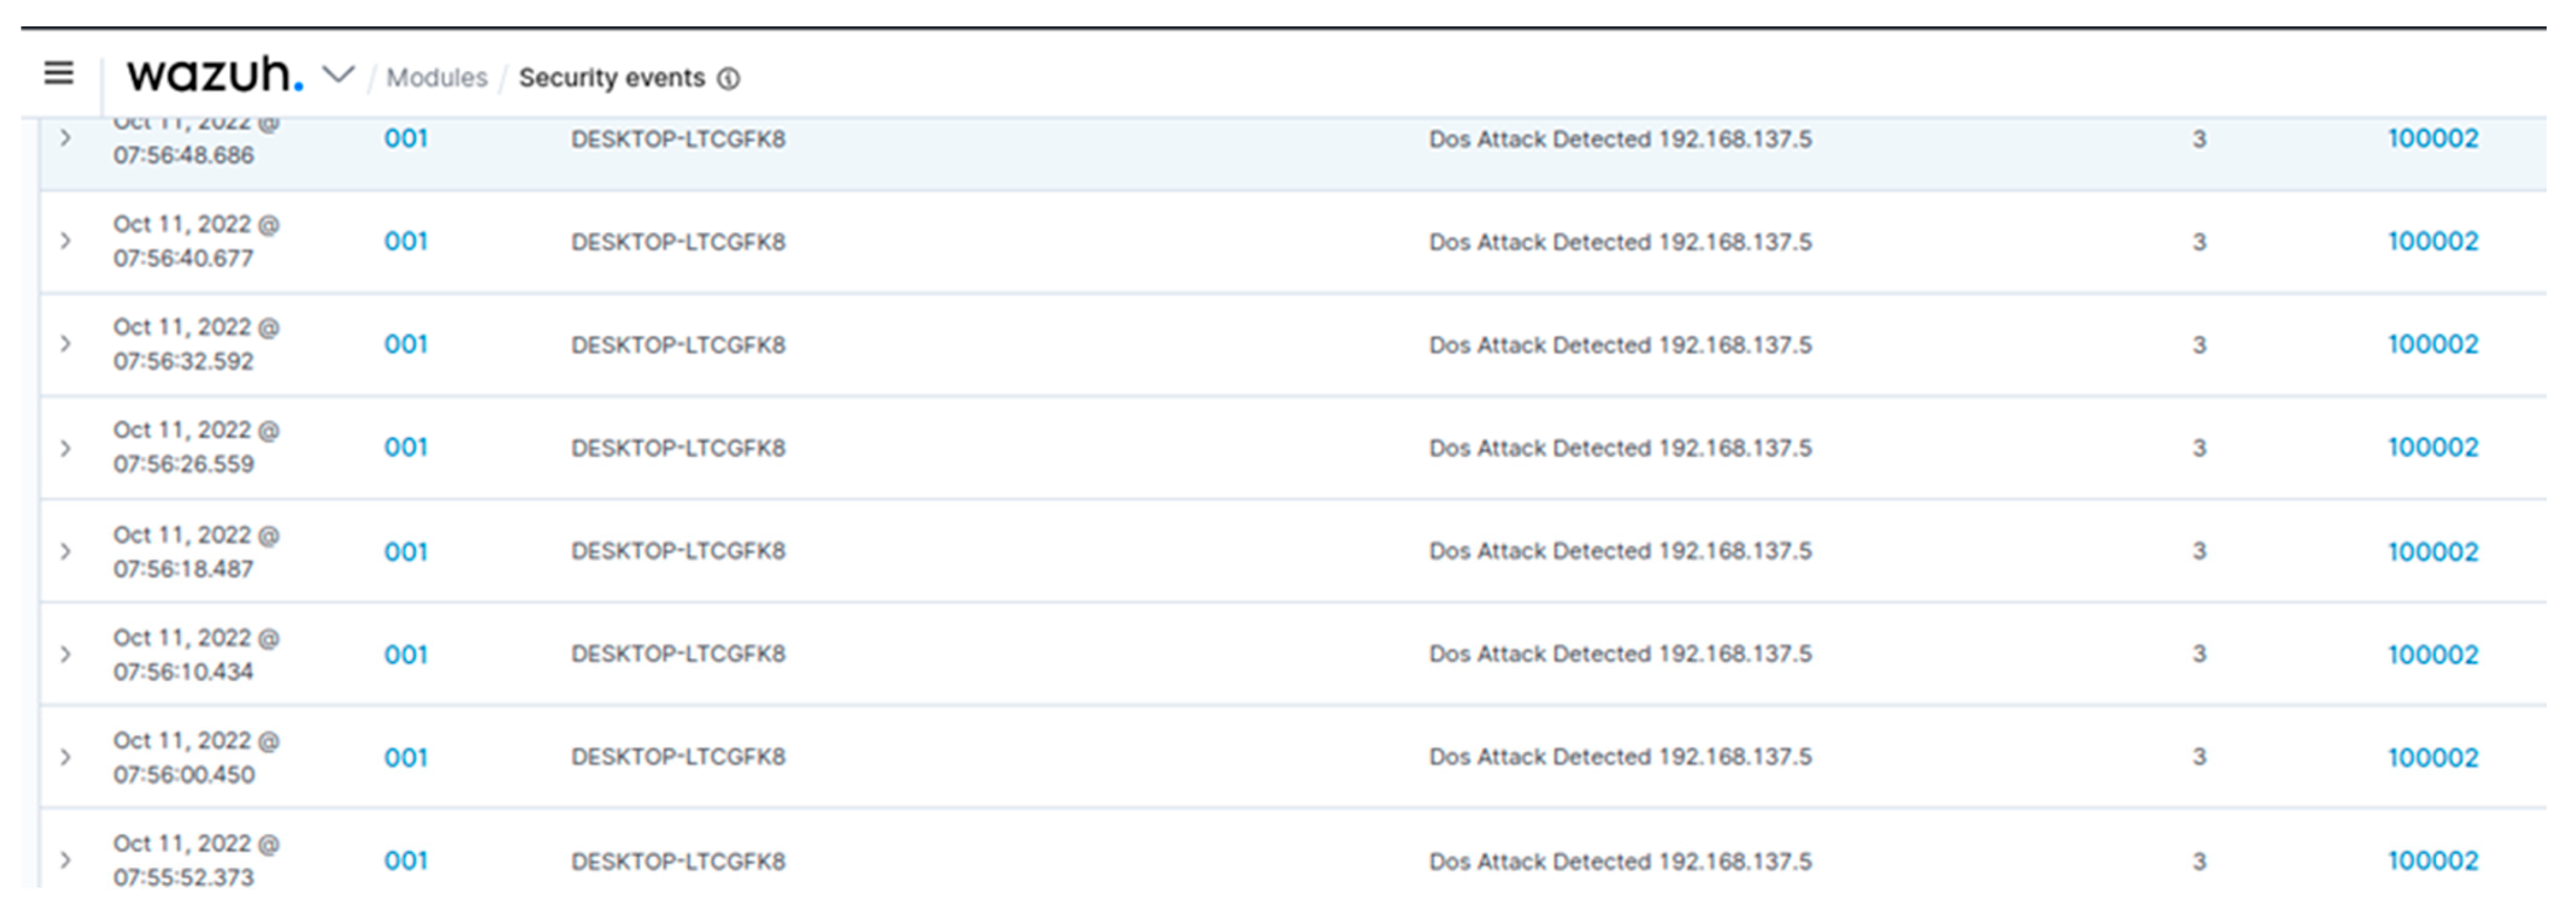
Task: Open the hamburger navigation menu
Action: 59,73
